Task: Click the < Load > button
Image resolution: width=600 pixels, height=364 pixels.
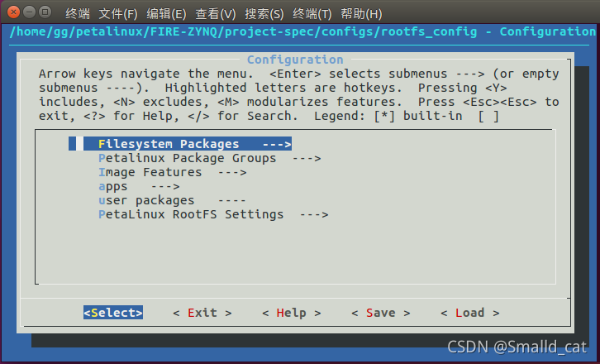Action: (470, 313)
